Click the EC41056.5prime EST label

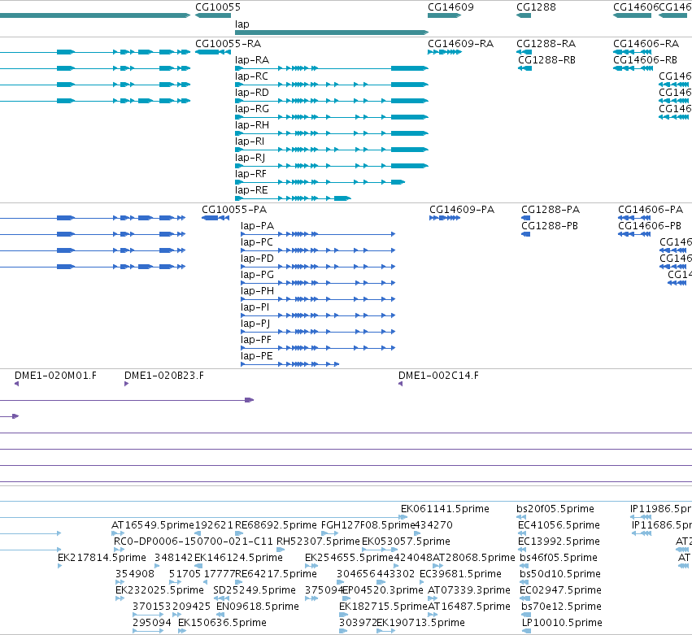(x=559, y=525)
